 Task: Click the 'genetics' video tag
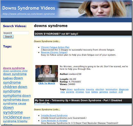pos(104,92)
